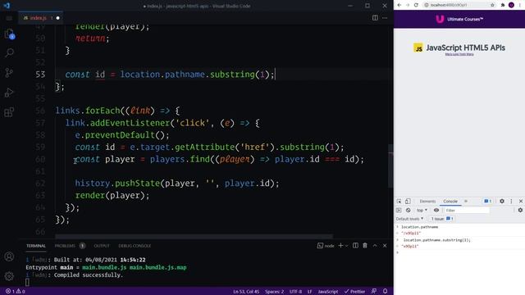The width and height of the screenshot is (525, 295).
Task: Click main.bundle.js.map link in terminal
Action: (x=158, y=268)
